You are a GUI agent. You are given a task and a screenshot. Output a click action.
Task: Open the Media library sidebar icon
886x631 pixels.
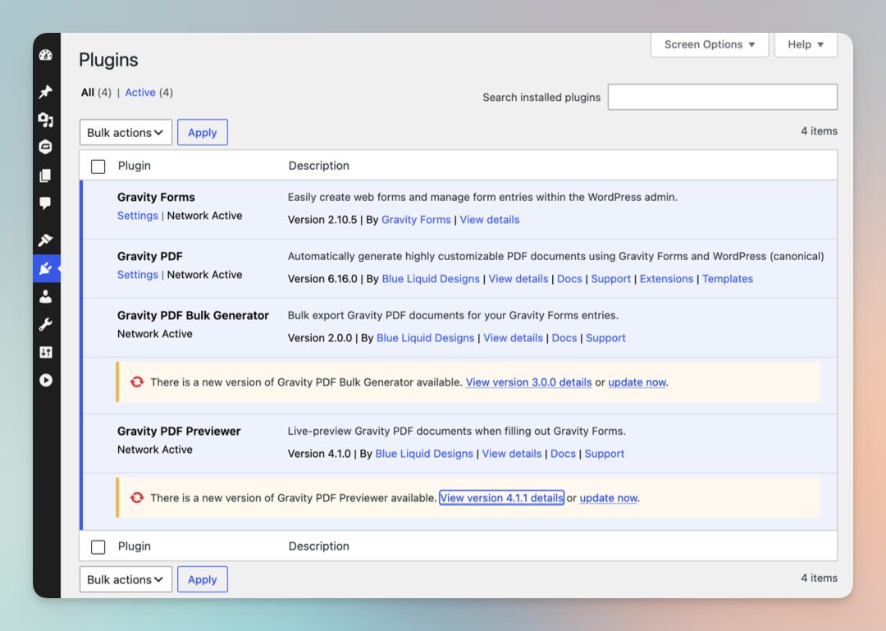coord(46,119)
